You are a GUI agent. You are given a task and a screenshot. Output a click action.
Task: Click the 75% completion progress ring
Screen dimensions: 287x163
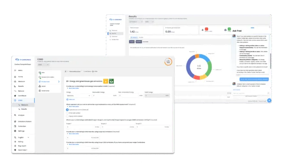168,62
